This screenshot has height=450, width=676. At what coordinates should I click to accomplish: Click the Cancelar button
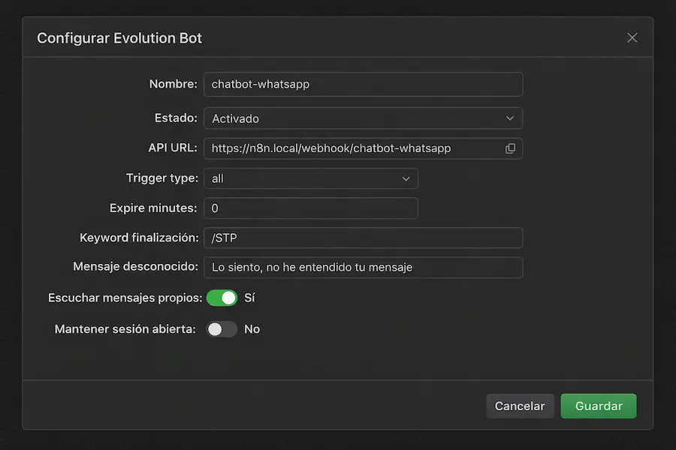pyautogui.click(x=520, y=406)
